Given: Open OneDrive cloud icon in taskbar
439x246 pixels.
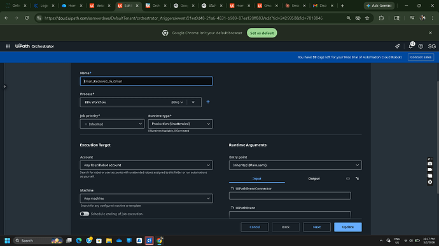Looking at the screenshot, I should point(119,240).
